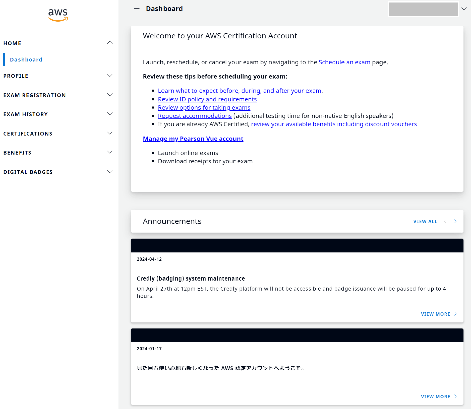Click the Credly maintenance VIEW MORE arrow icon
The height and width of the screenshot is (409, 471).
(x=455, y=314)
